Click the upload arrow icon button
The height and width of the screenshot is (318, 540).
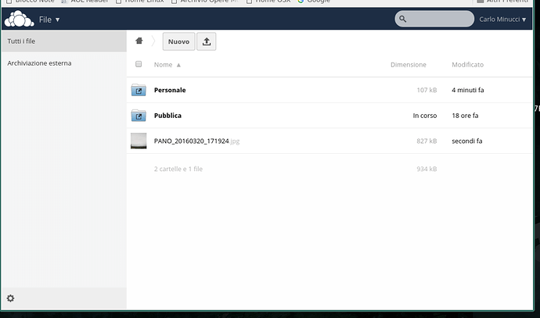pyautogui.click(x=207, y=41)
